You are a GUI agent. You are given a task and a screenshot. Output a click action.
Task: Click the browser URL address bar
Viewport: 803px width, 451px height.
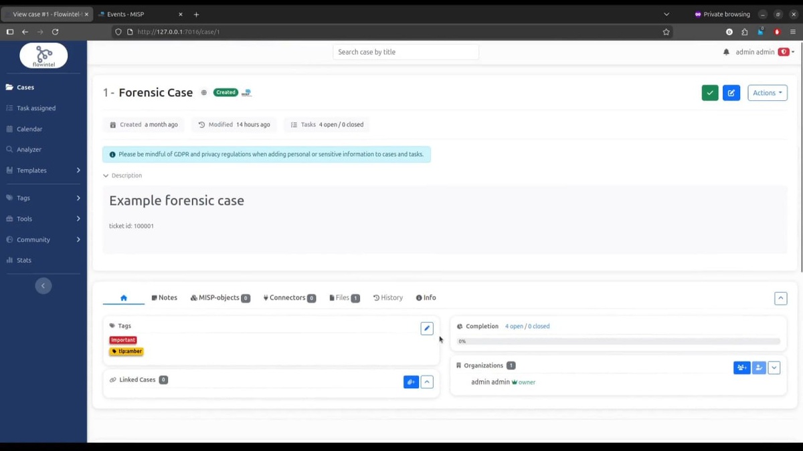click(x=391, y=31)
